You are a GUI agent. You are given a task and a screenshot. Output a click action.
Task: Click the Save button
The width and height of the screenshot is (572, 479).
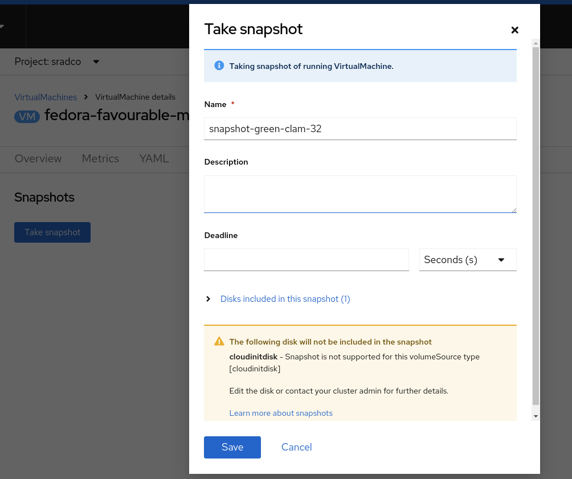click(232, 447)
